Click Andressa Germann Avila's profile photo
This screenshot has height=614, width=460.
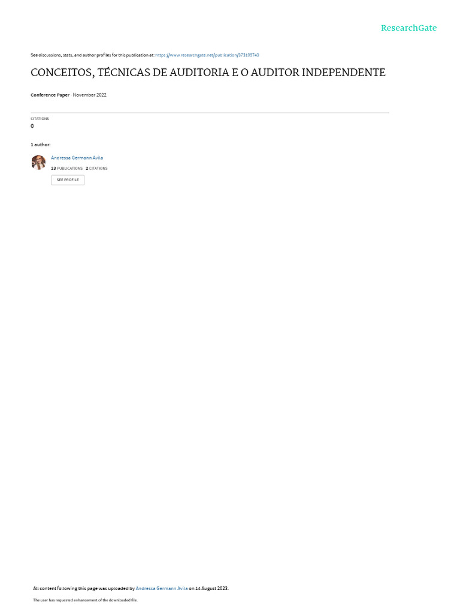coord(38,162)
